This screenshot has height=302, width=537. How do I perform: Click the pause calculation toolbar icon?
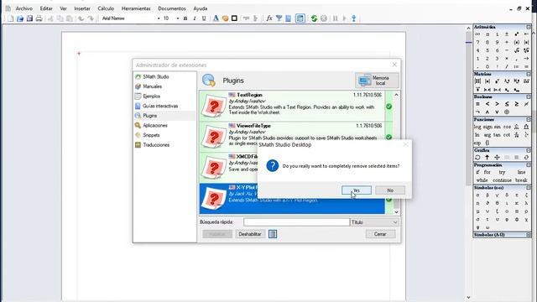(x=336, y=18)
